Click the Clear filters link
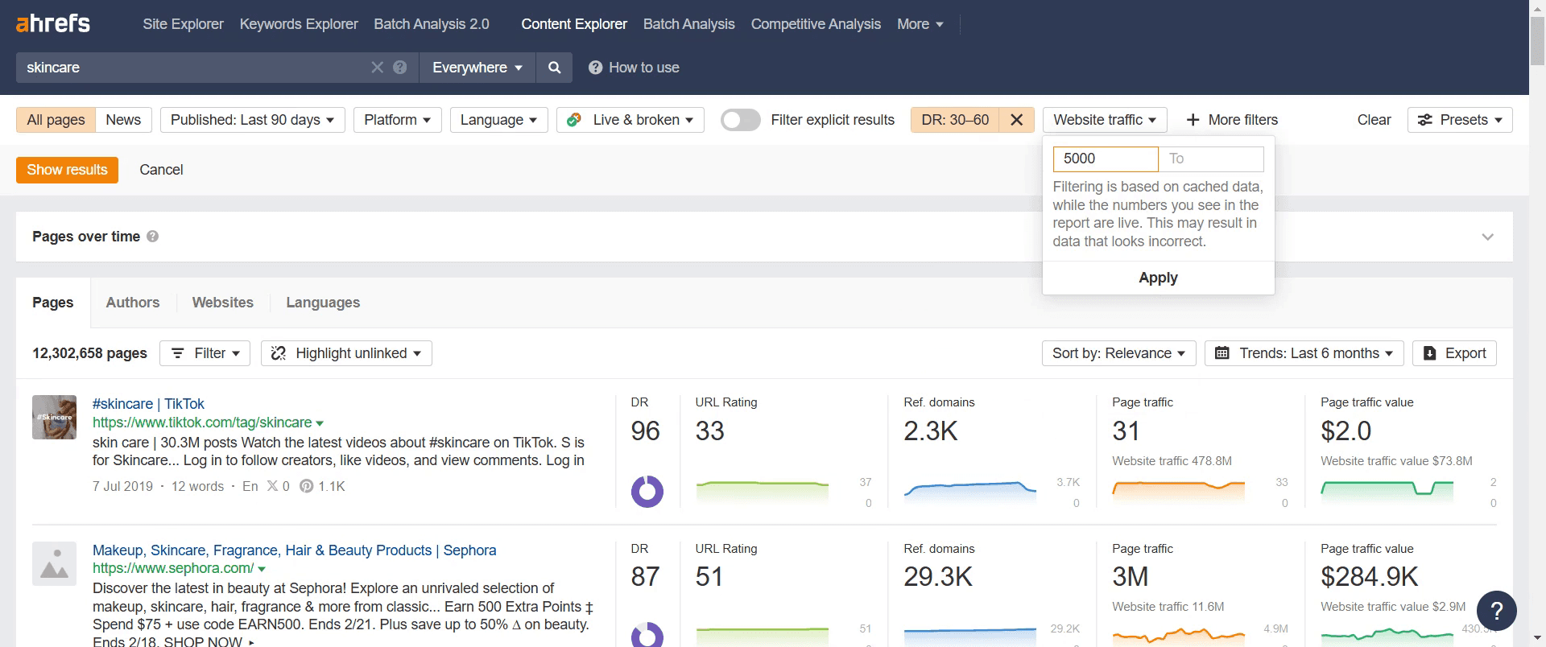The height and width of the screenshot is (647, 1546). pyautogui.click(x=1374, y=120)
